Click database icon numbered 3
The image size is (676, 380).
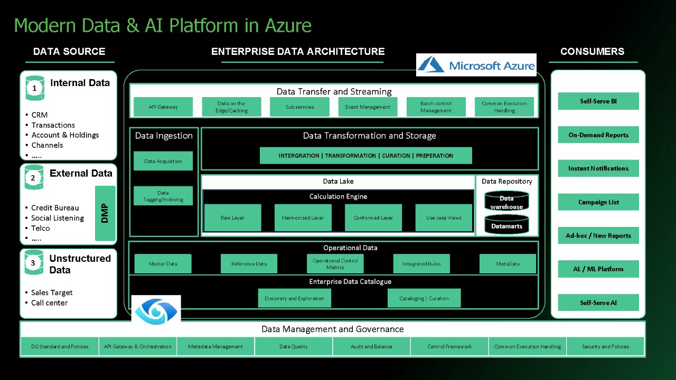35,262
